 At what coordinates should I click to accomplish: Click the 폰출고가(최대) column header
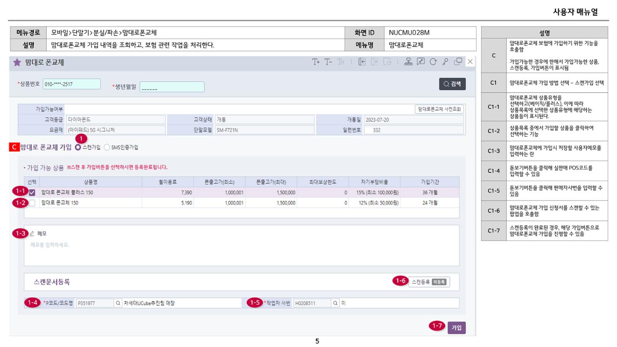tap(271, 182)
